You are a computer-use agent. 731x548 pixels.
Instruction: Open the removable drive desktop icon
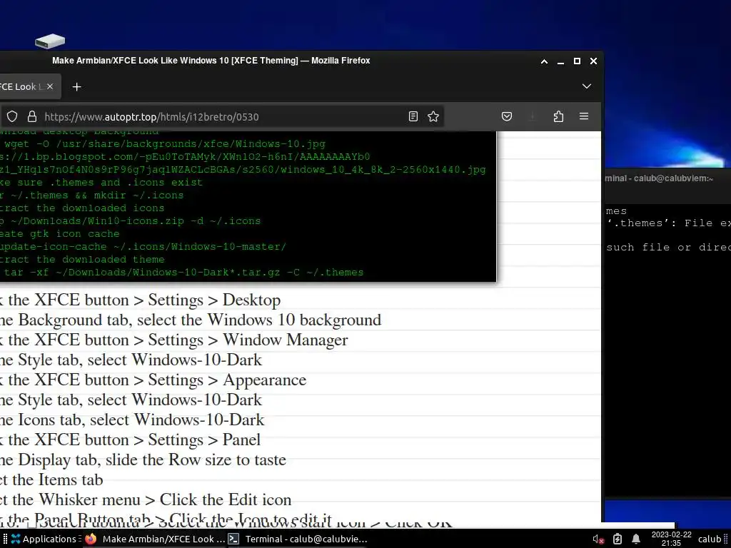[50, 41]
